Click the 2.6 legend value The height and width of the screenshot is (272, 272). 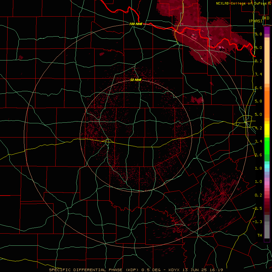click(x=258, y=155)
